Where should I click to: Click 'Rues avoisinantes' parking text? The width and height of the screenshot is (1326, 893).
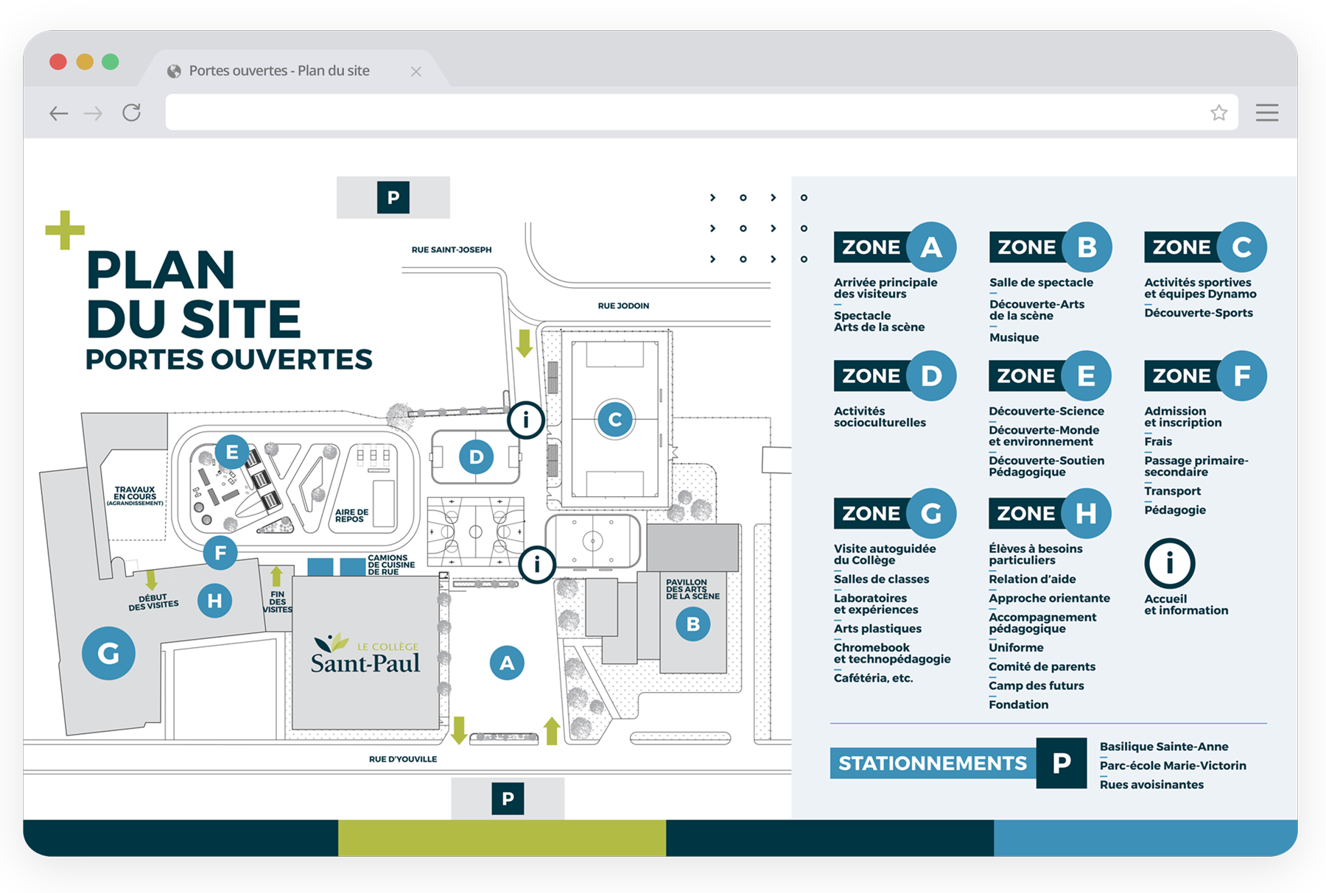click(1151, 785)
